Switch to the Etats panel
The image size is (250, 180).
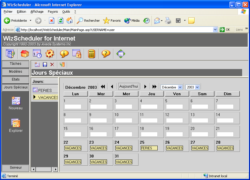click(x=15, y=80)
